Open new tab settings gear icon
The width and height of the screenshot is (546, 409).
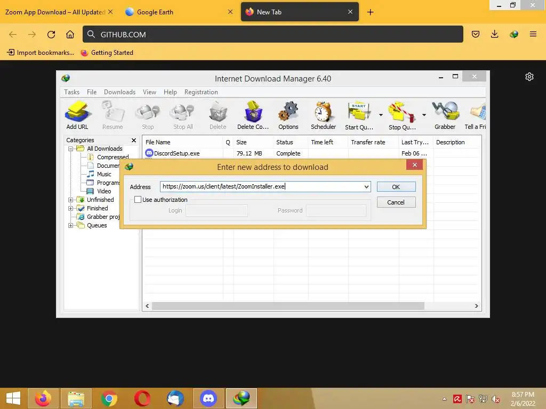tap(529, 77)
